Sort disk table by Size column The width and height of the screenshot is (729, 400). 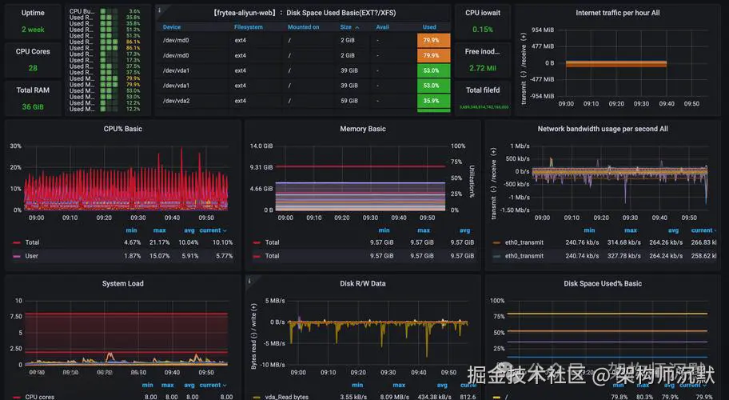tap(345, 27)
